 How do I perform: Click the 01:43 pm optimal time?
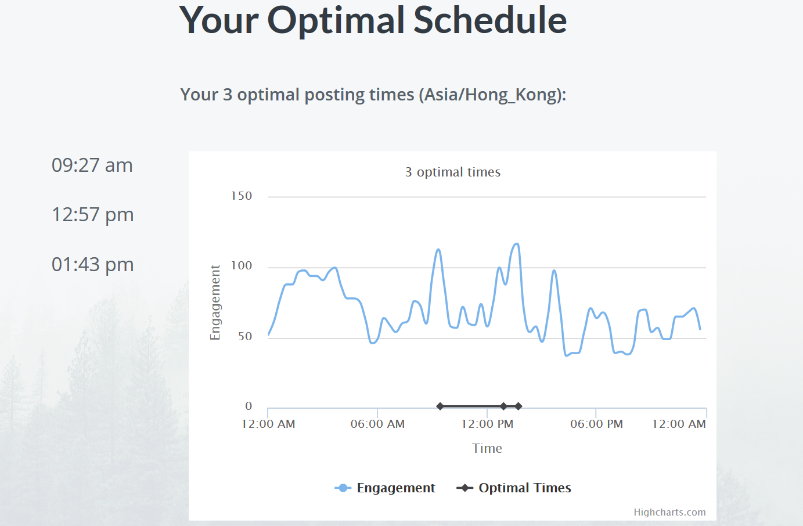point(93,265)
